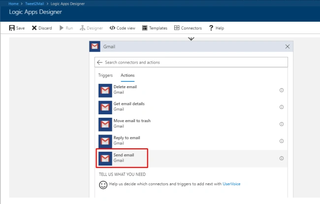This screenshot has width=320, height=204.
Task: Open the Templates gallery
Action: tap(155, 28)
